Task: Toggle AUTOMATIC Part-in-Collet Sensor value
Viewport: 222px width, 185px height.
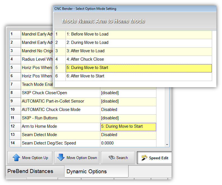Action: tap(128, 101)
